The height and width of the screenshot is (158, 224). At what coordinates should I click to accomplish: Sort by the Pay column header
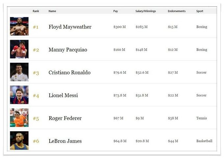115,11
